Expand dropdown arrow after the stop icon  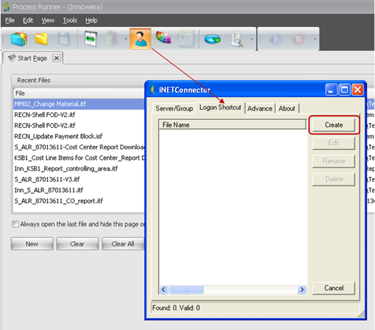(314, 39)
